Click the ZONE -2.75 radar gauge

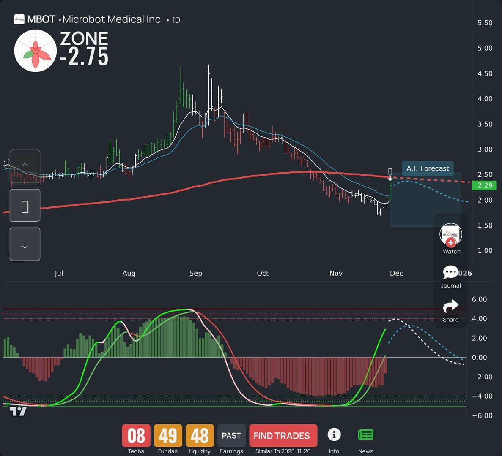coord(36,50)
